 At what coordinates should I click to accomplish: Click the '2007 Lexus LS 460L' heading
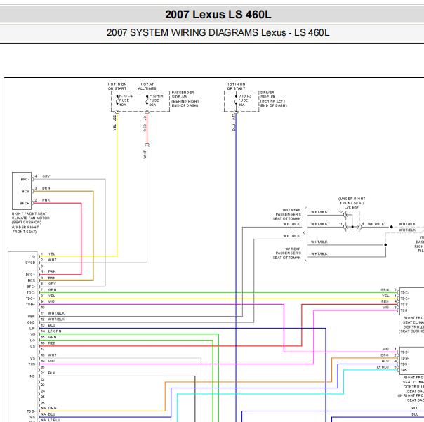tap(218, 15)
